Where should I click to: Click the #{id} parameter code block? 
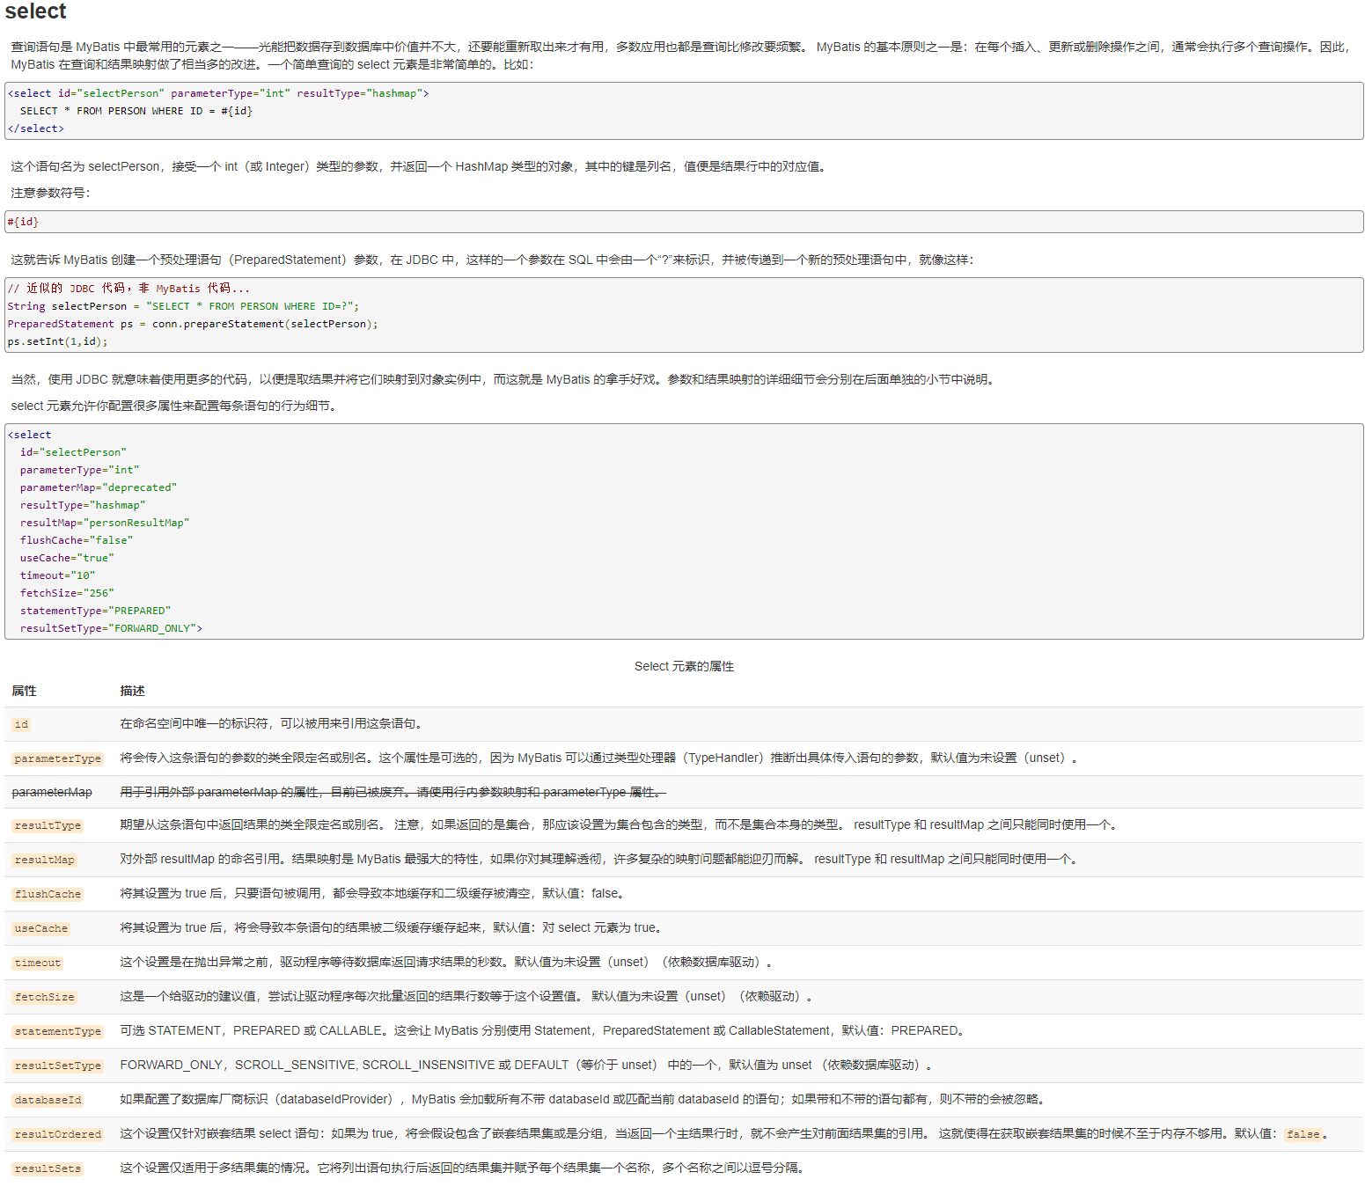pyautogui.click(x=684, y=222)
